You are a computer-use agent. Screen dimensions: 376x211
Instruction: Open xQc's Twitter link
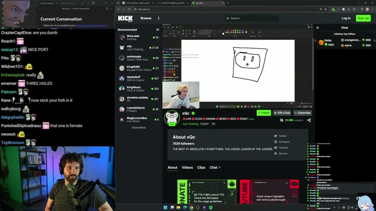point(280,136)
